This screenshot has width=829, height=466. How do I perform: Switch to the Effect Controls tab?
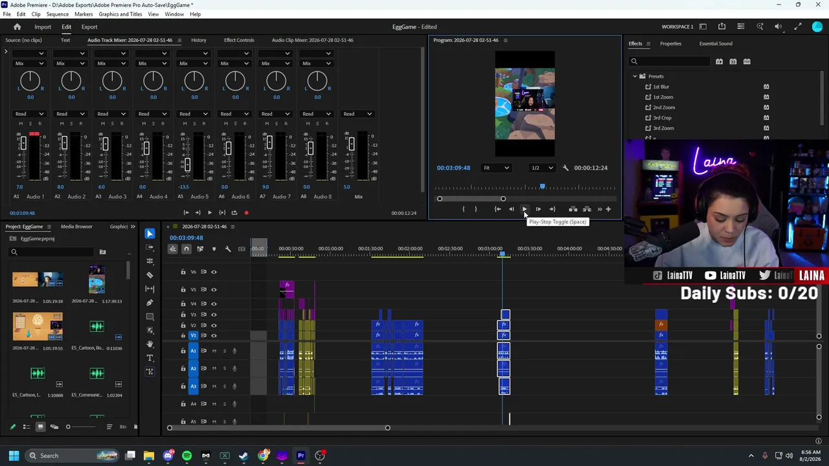point(239,40)
